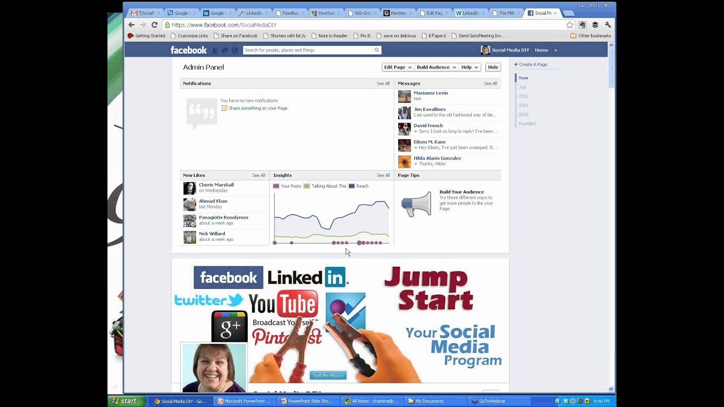Open Jim Kavallines' message
This screenshot has width=724, height=407.
pos(447,112)
